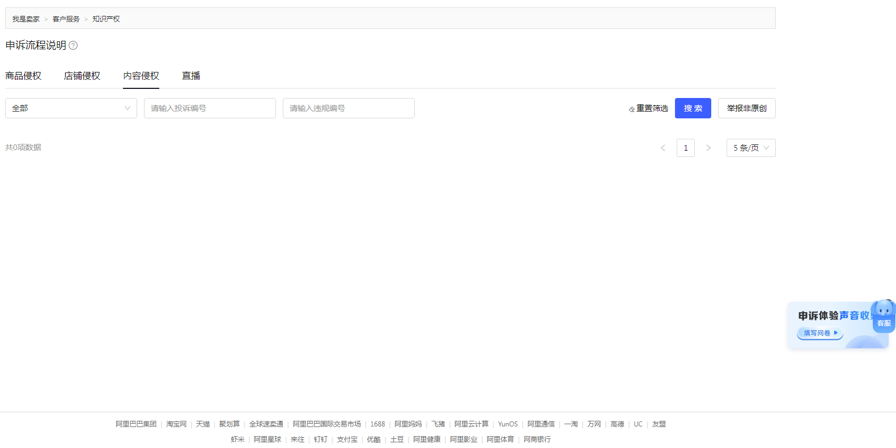Open the 阿里云计算 footer link
The image size is (896, 448).
tap(472, 424)
